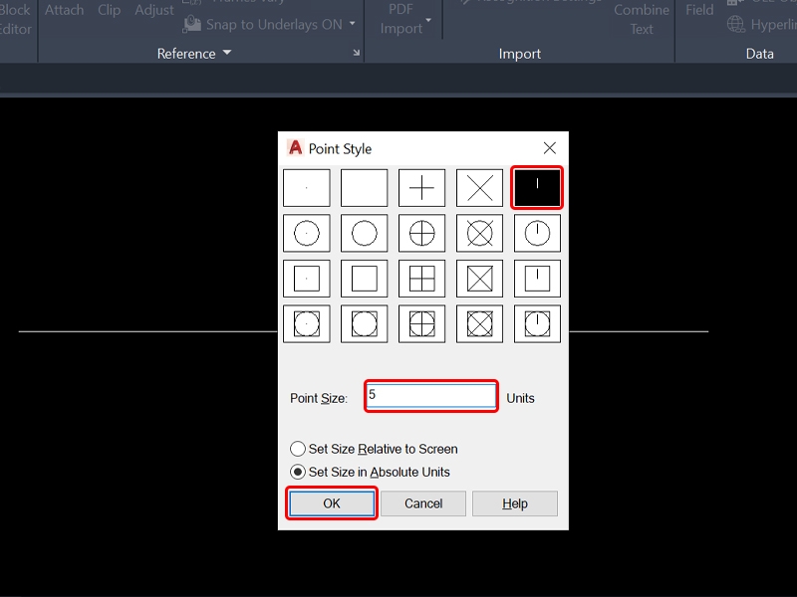
Task: Select the single dot point style
Action: [x=307, y=188]
